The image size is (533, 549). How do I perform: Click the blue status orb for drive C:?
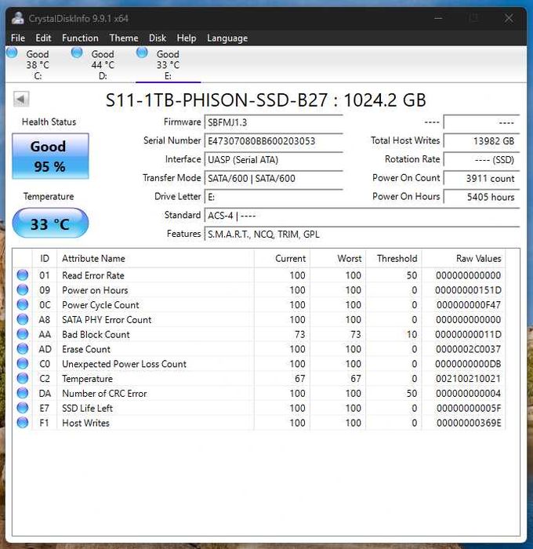12,53
